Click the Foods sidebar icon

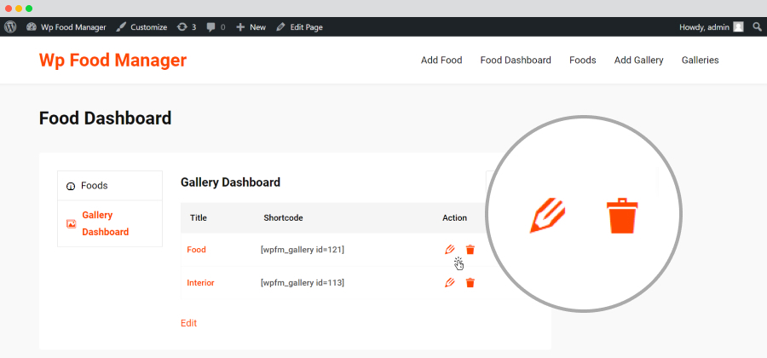71,187
